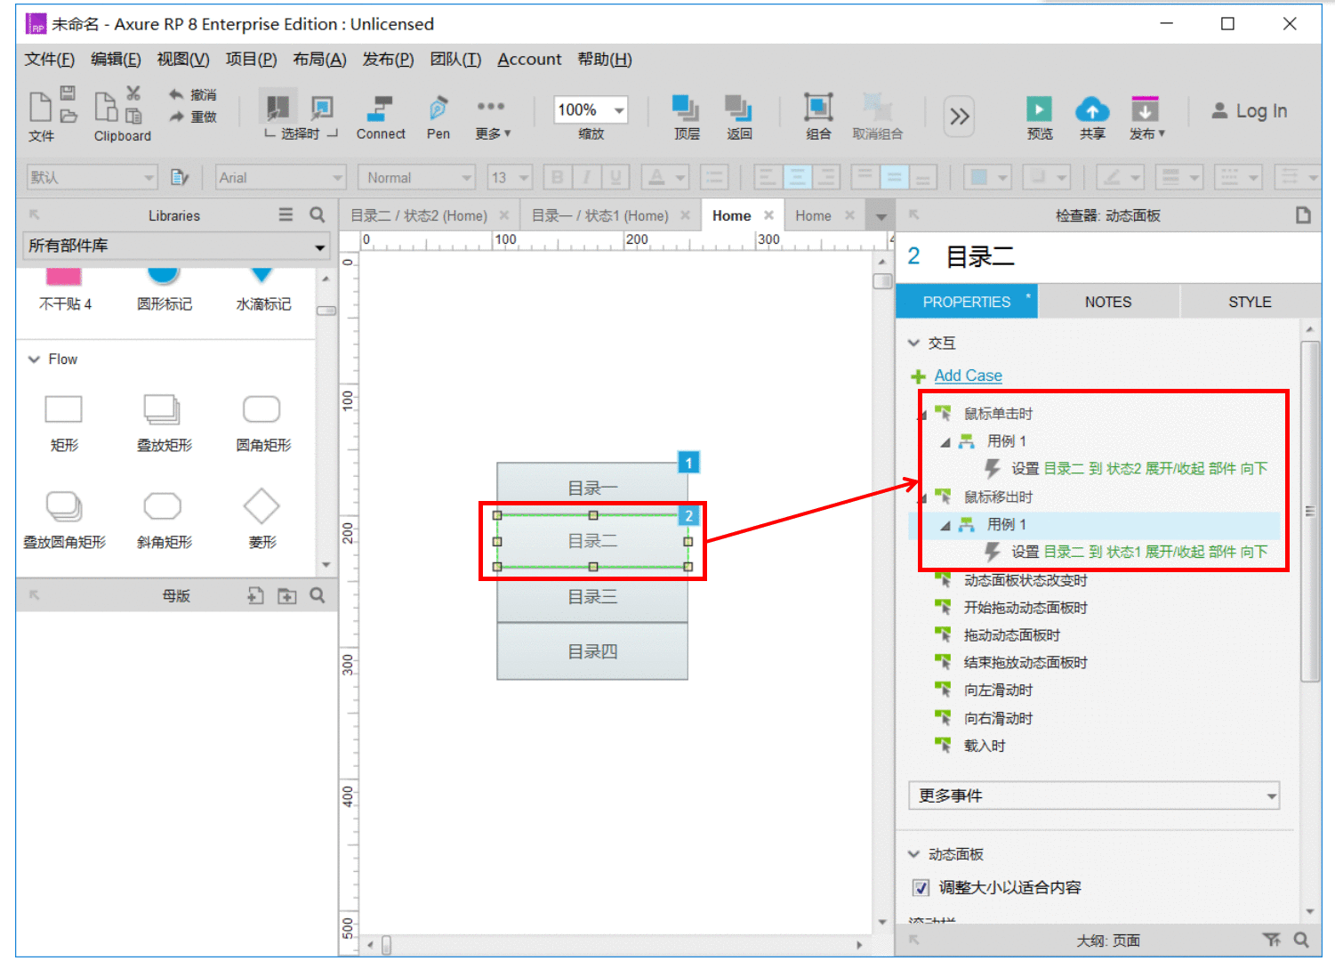The height and width of the screenshot is (961, 1335).
Task: Select the Pen tool
Action: (x=438, y=117)
